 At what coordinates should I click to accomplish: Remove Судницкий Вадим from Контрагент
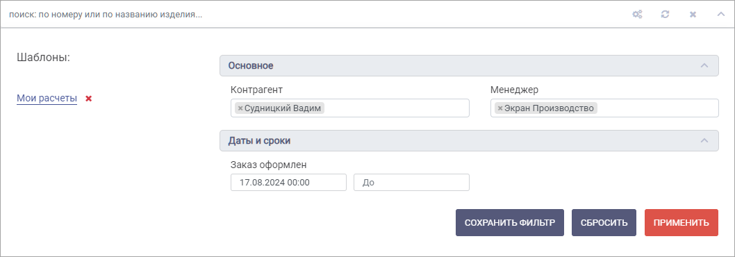[x=240, y=108]
